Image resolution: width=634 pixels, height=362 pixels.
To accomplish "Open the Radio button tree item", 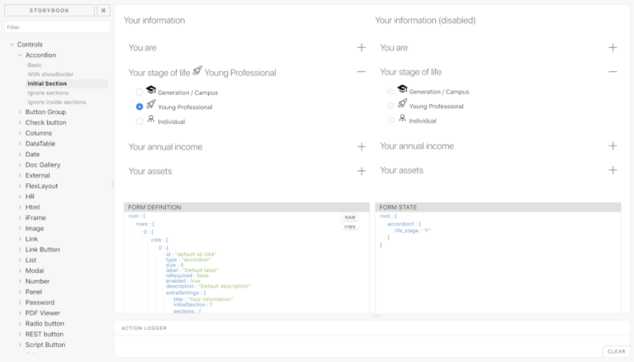I will (x=45, y=323).
